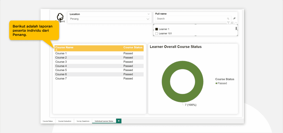Click Course Name sort arrow indicator
This screenshot has height=133, width=283.
pyautogui.click(x=56, y=50)
